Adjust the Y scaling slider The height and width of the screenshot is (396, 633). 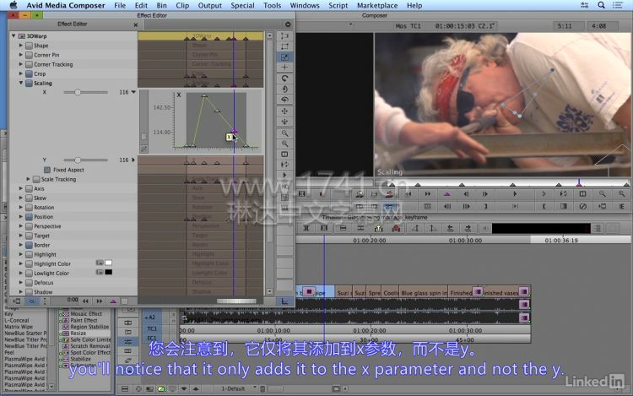[85, 160]
